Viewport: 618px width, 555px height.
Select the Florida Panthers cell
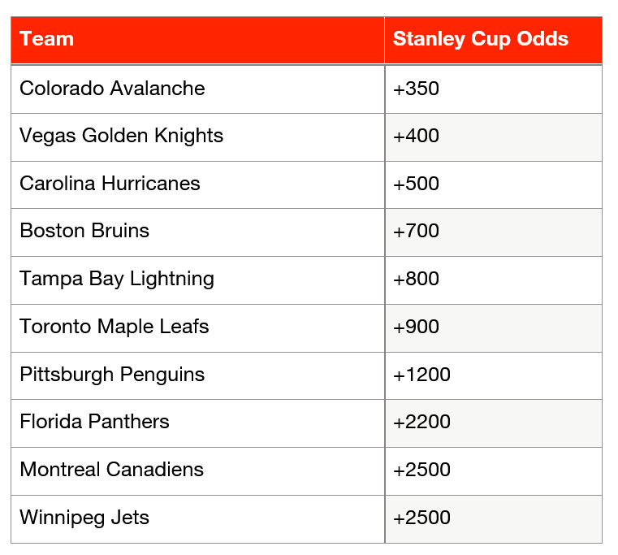click(94, 422)
